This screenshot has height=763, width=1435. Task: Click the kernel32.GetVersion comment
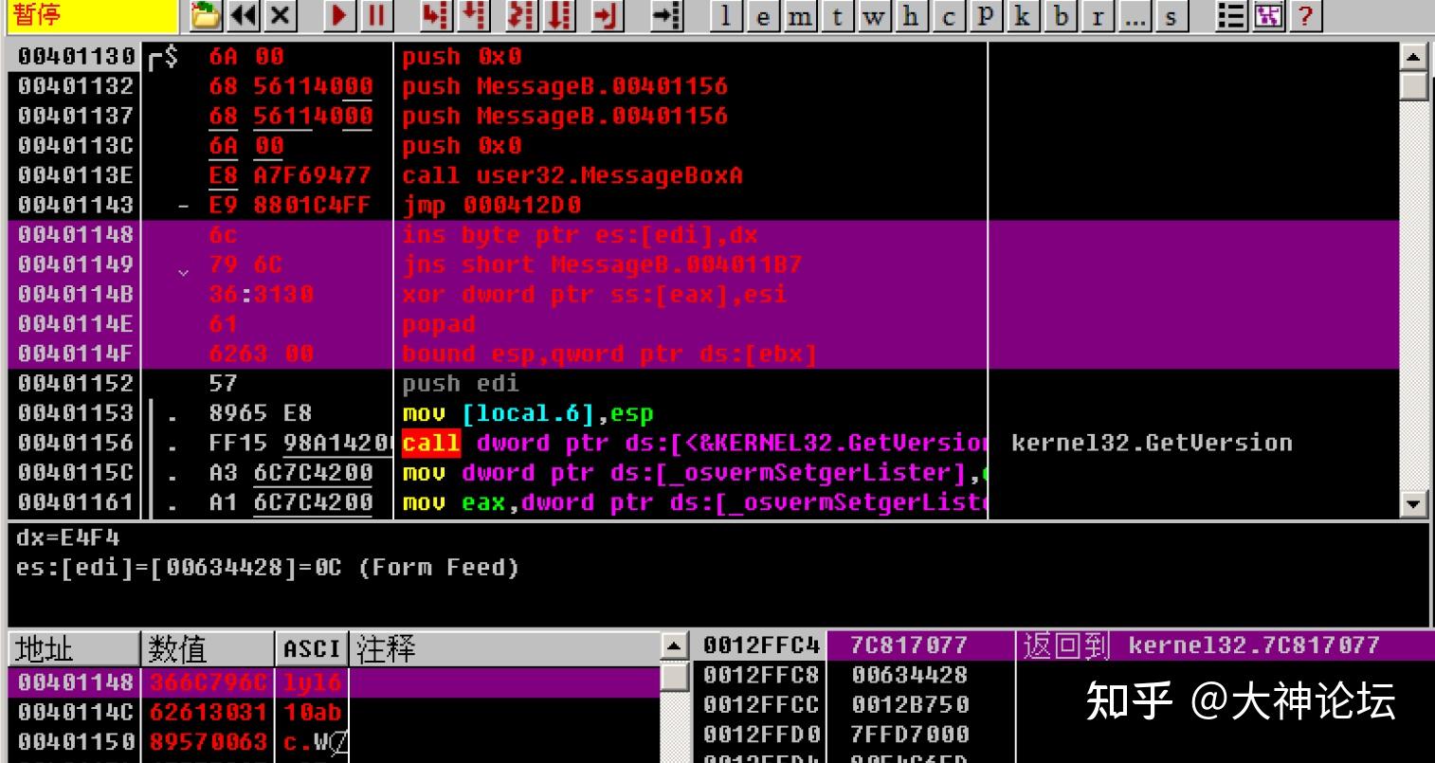[x=1152, y=443]
